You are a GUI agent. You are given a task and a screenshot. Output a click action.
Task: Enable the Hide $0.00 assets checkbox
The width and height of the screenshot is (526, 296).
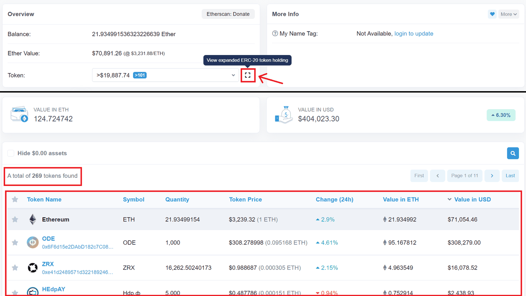click(x=11, y=153)
